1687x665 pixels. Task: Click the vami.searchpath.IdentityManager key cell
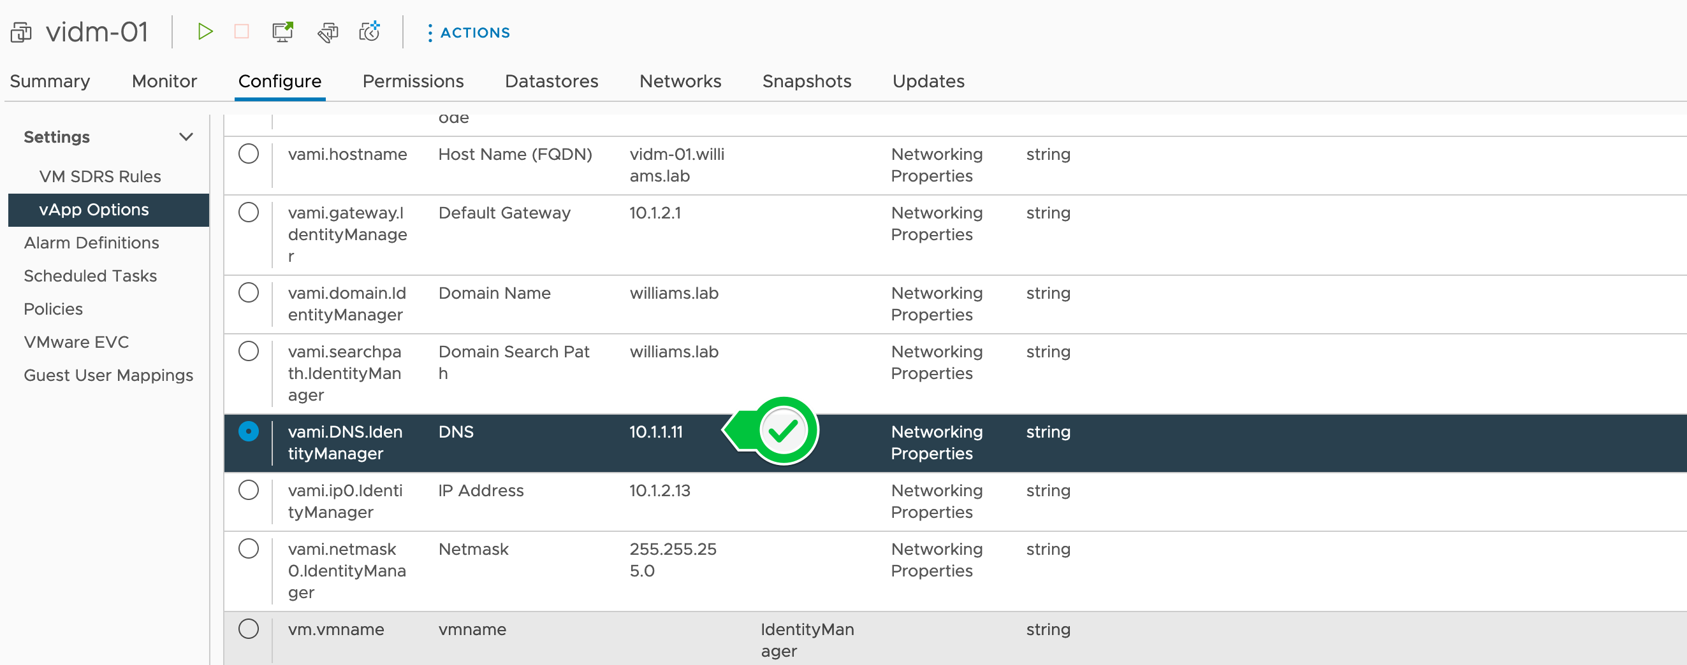[x=344, y=374]
